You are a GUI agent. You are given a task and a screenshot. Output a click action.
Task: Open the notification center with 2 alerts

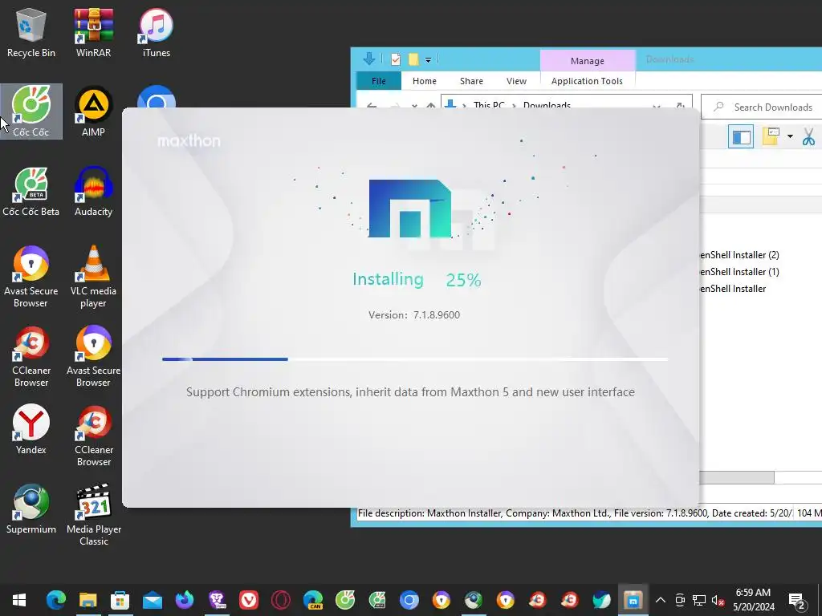[x=797, y=600]
